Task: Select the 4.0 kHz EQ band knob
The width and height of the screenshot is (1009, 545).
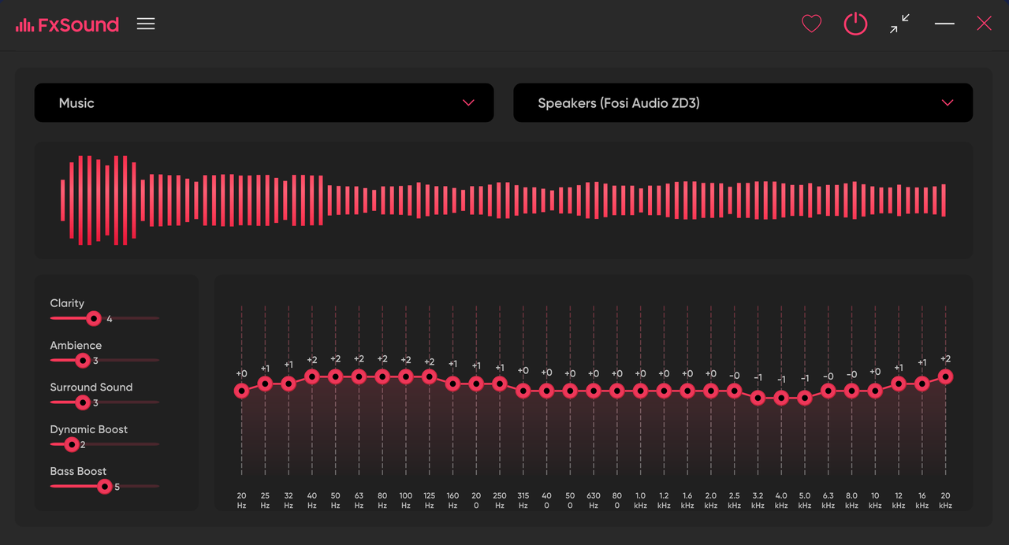Action: click(x=781, y=398)
